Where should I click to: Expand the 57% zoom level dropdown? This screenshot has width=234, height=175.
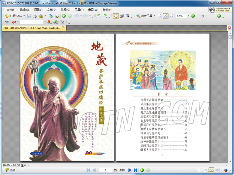[188, 16]
